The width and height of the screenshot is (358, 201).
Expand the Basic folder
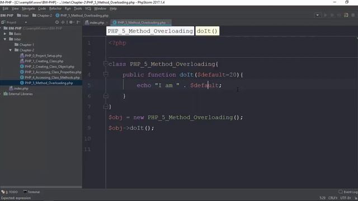coord(5,33)
